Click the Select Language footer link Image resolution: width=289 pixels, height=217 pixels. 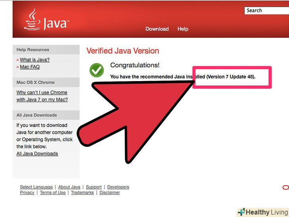click(x=36, y=187)
